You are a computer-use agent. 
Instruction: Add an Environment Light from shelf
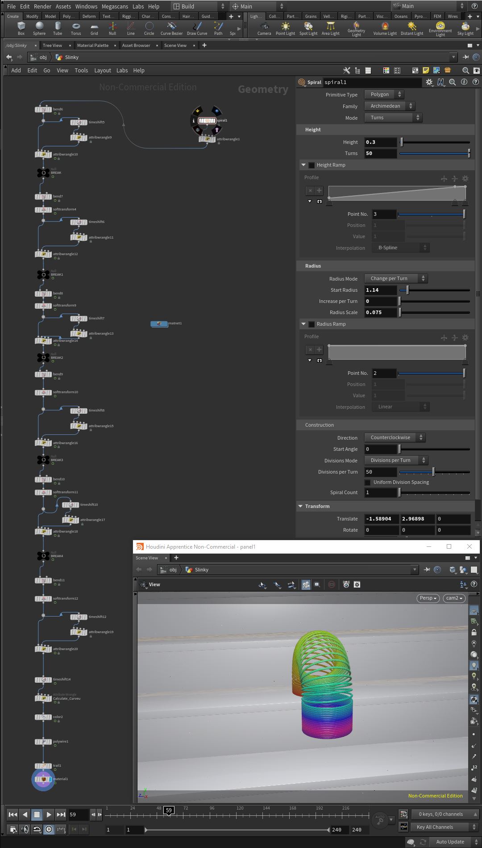pyautogui.click(x=440, y=29)
